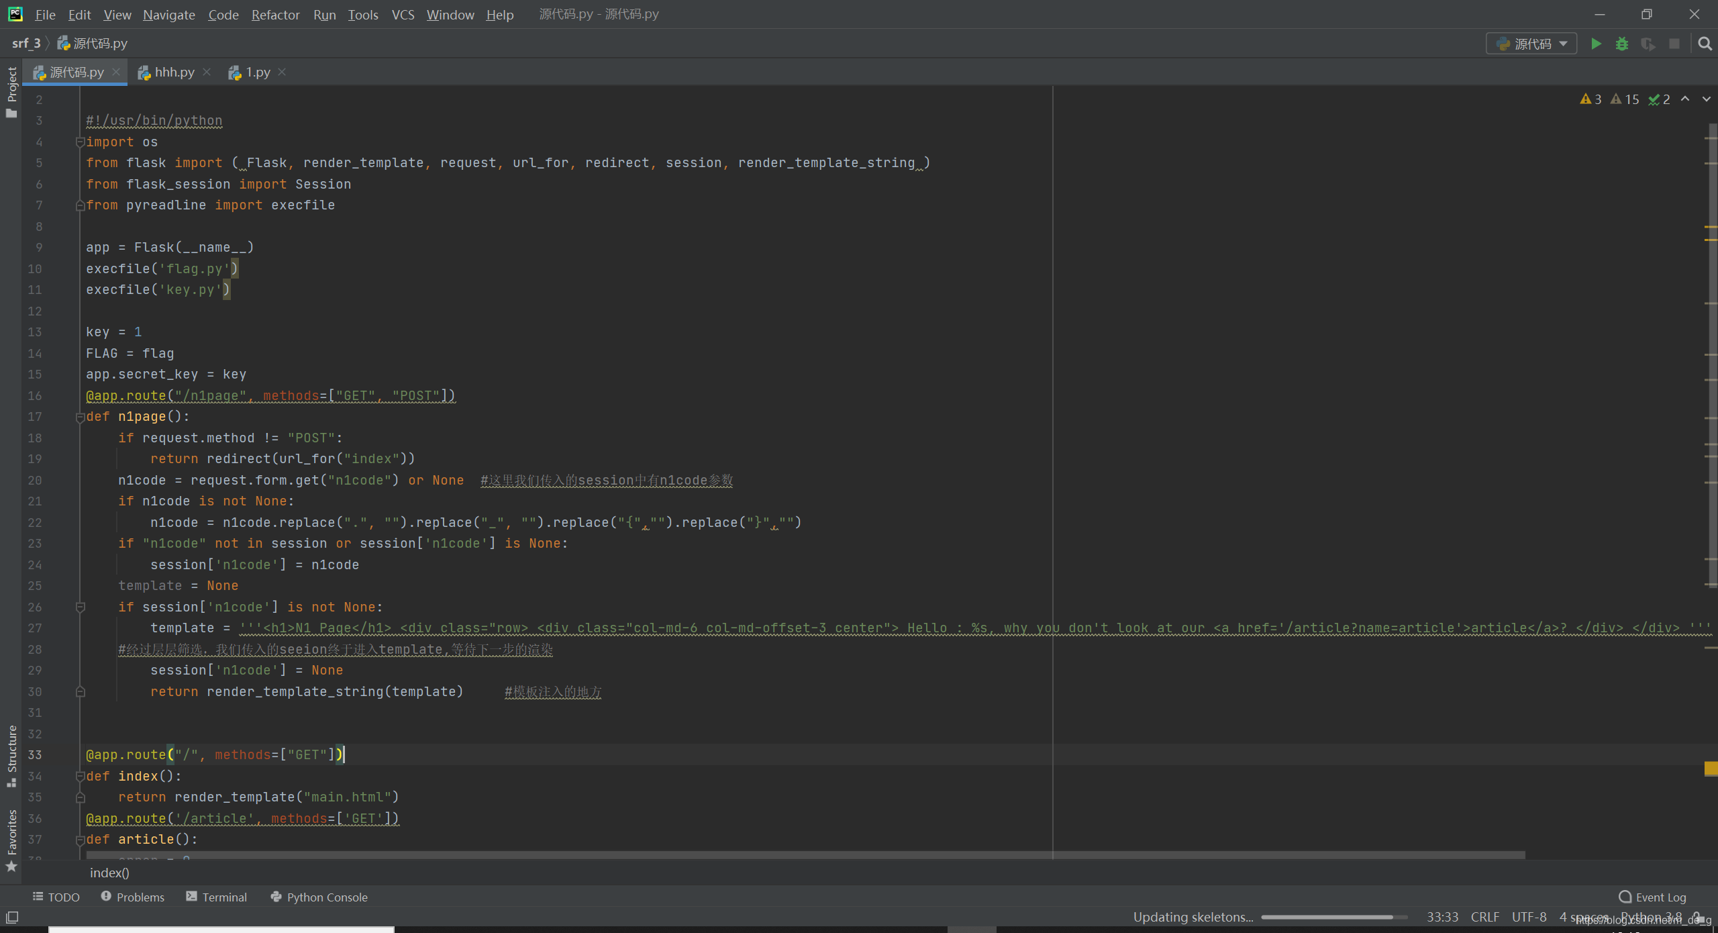1718x933 pixels.
Task: Open the Terminal tool window
Action: pos(217,897)
